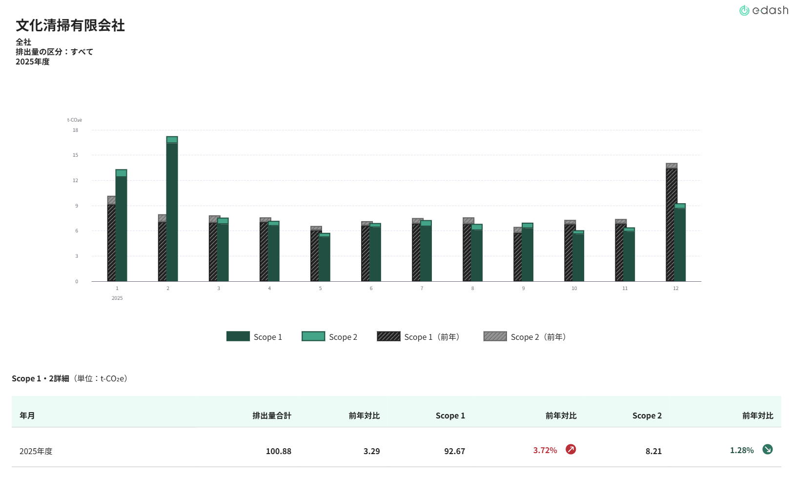Toggle the gray Scope 2（前年） legend swatch

(x=495, y=336)
